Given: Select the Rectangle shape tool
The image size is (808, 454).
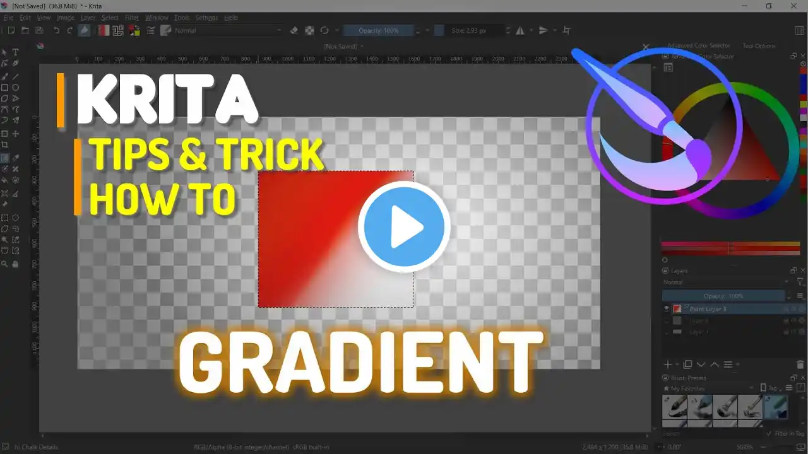Looking at the screenshot, I should coord(5,88).
